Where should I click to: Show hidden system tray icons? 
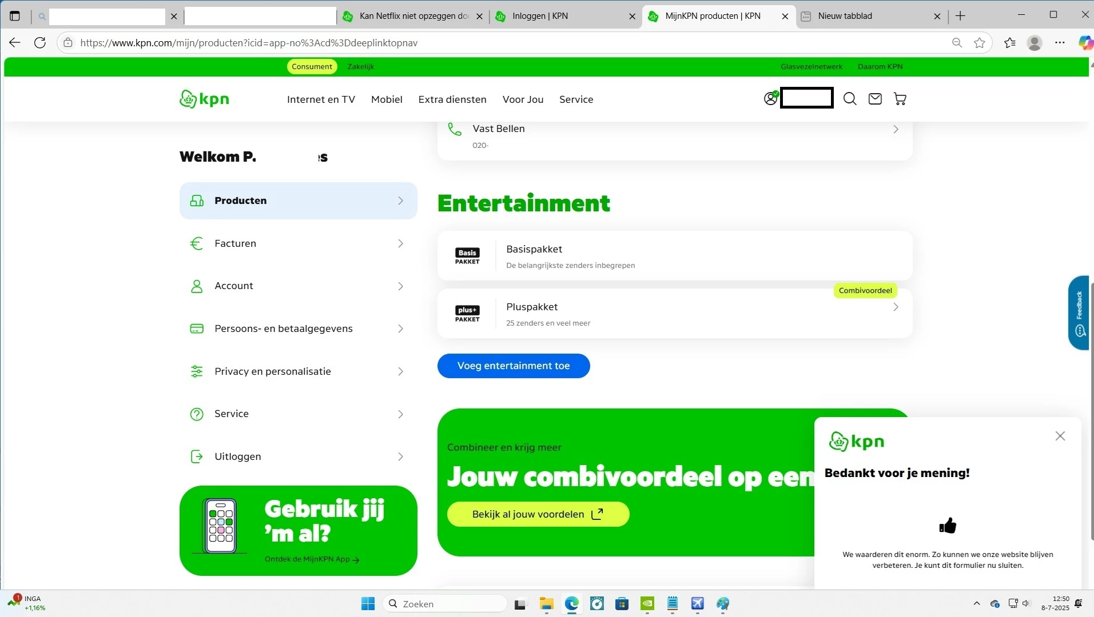coord(977,603)
